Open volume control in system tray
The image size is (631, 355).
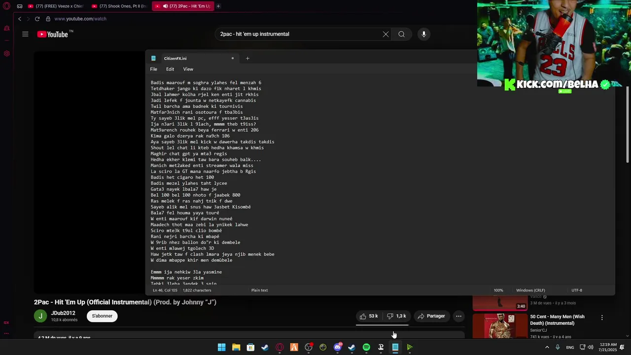click(591, 347)
